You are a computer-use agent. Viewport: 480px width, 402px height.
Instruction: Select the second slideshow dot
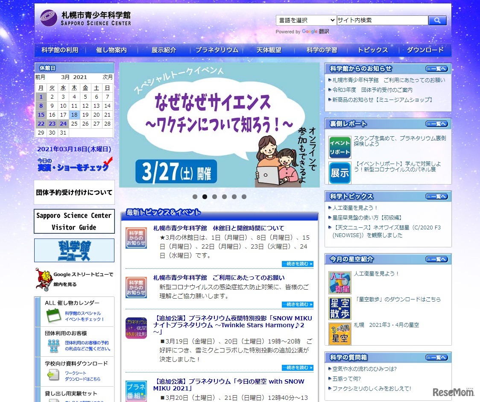point(205,197)
